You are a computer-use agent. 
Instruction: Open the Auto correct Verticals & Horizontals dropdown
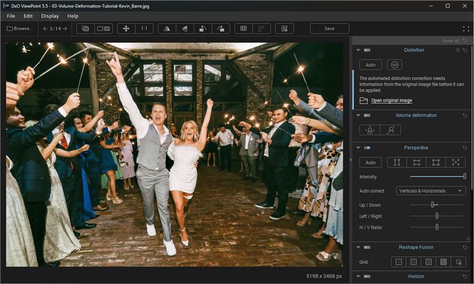click(431, 191)
